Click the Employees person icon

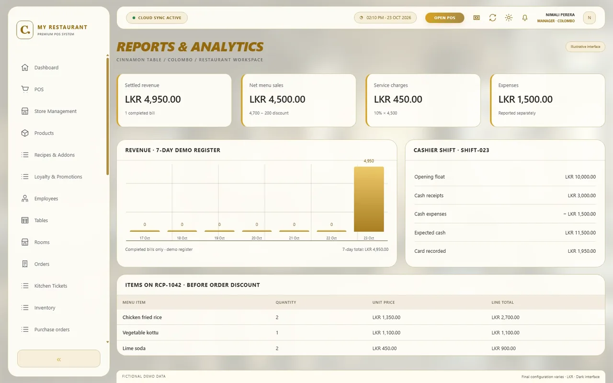[x=25, y=199]
